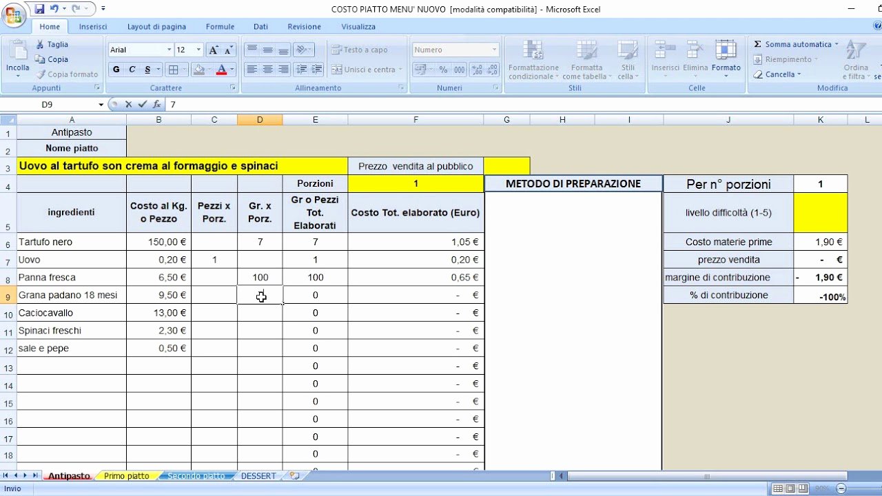Open font color dropdown arrow
This screenshot has width=882, height=496.
pyautogui.click(x=232, y=70)
